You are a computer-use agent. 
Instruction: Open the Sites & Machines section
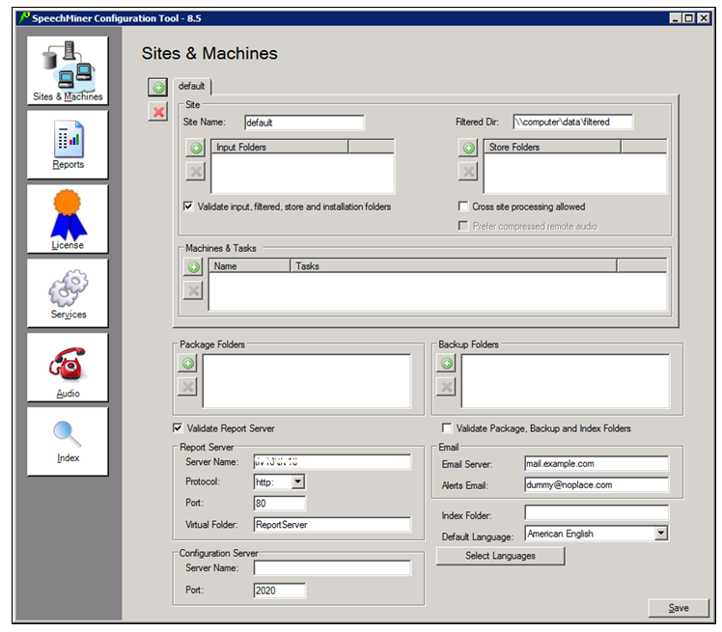(x=68, y=70)
